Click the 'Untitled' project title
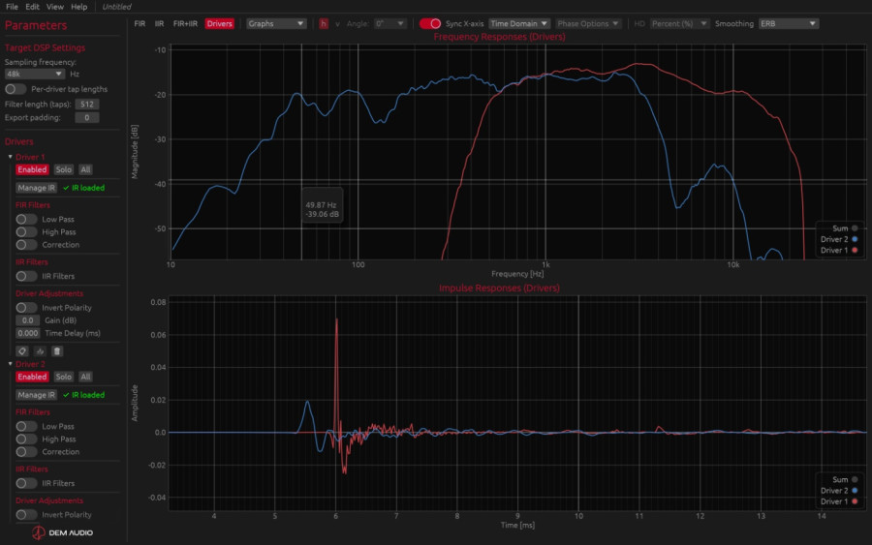The image size is (872, 545). (117, 7)
